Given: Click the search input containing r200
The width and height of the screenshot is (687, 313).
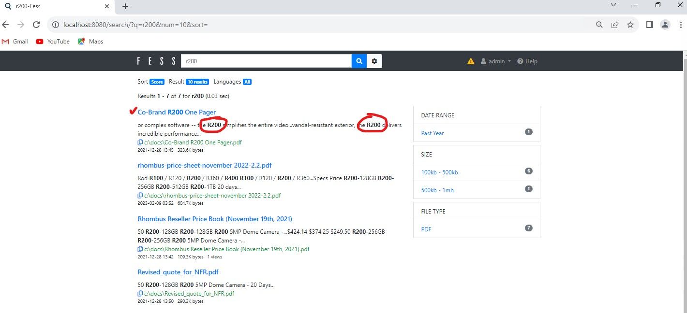Looking at the screenshot, I should click(x=266, y=61).
